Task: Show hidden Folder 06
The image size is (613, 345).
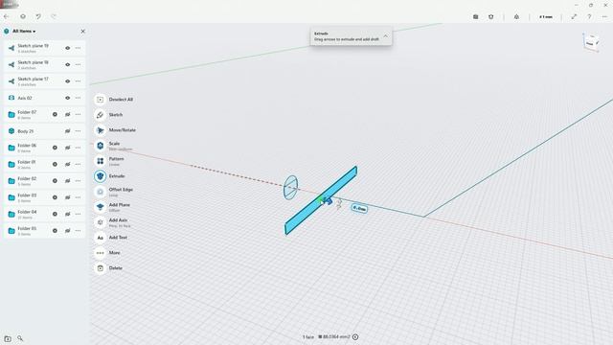Action: 68,148
